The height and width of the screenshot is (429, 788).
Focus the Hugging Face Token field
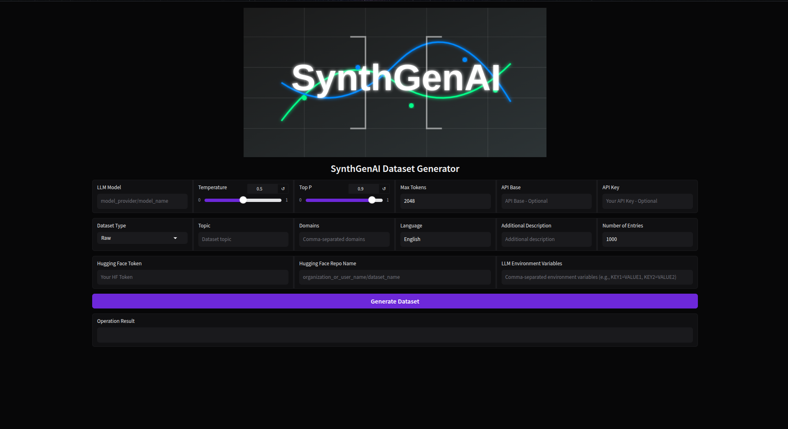(x=193, y=277)
